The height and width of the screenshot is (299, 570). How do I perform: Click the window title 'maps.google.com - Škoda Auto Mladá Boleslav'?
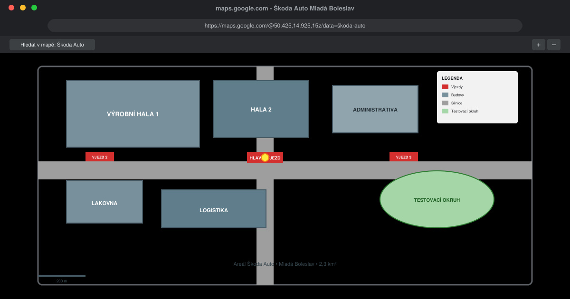pyautogui.click(x=285, y=9)
